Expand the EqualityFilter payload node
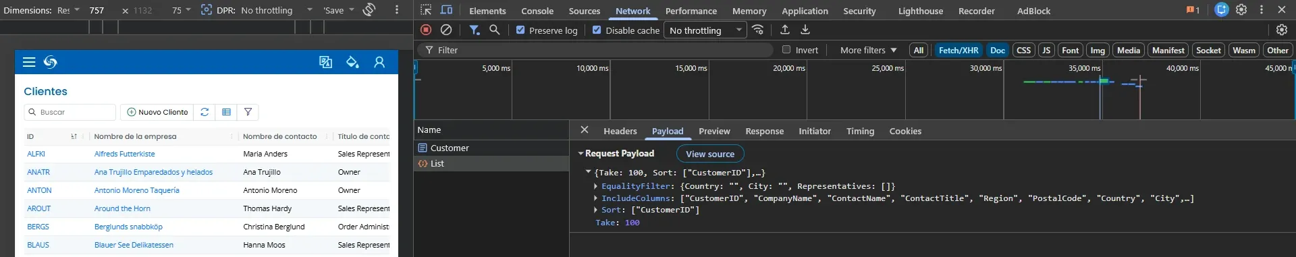The image size is (1296, 257). click(595, 186)
